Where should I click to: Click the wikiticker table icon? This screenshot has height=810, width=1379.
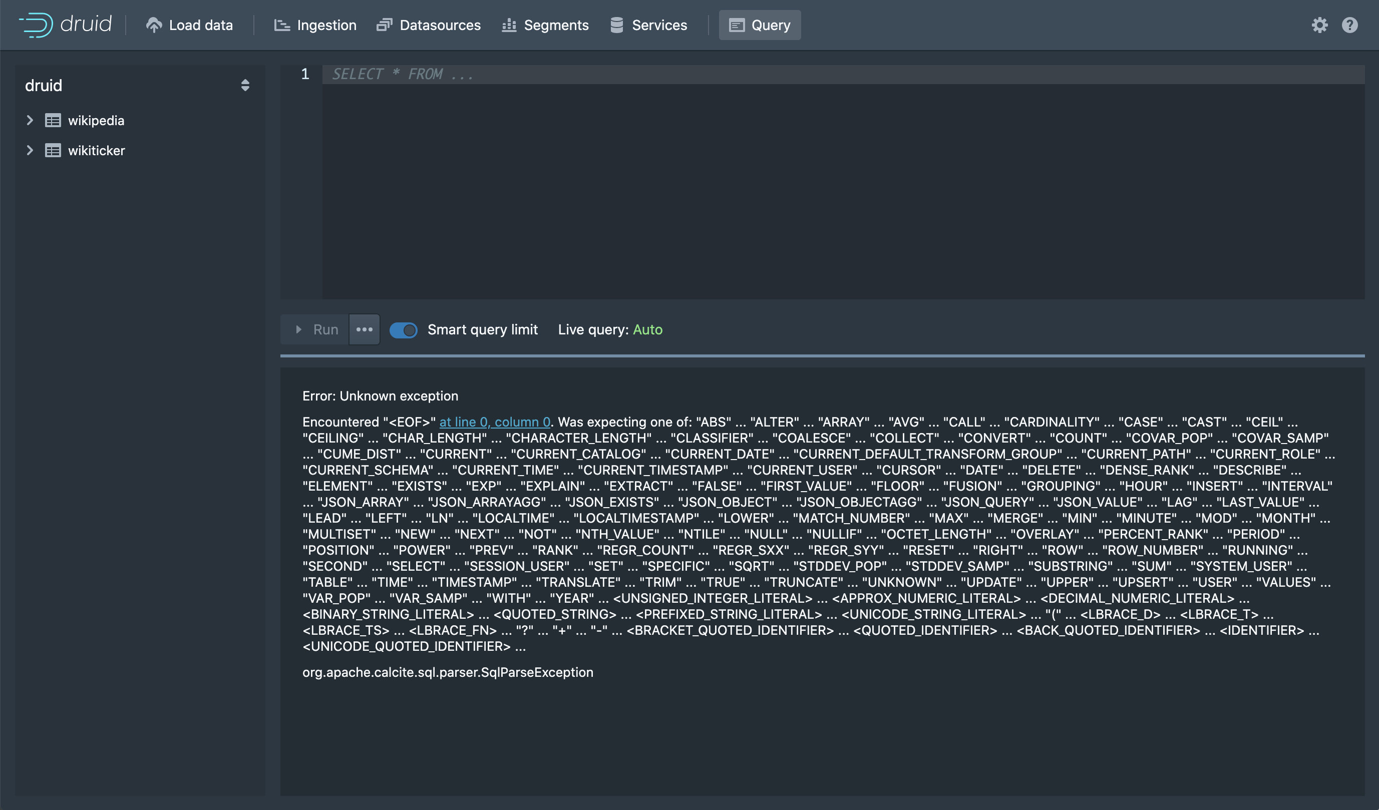(x=53, y=150)
